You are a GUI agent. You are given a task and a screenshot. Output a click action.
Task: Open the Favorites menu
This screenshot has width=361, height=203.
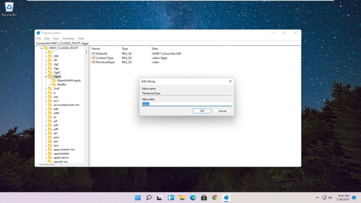(x=68, y=38)
